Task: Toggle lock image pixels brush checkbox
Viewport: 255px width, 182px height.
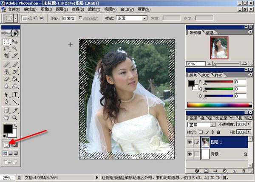Action: 207,132
